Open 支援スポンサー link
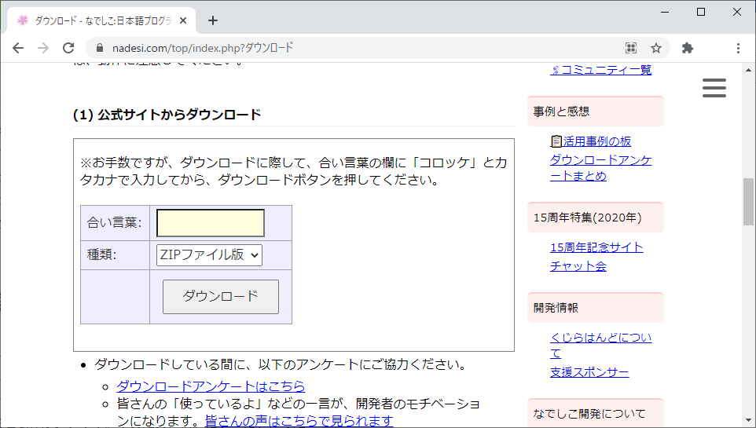This screenshot has height=428, width=756. click(589, 372)
